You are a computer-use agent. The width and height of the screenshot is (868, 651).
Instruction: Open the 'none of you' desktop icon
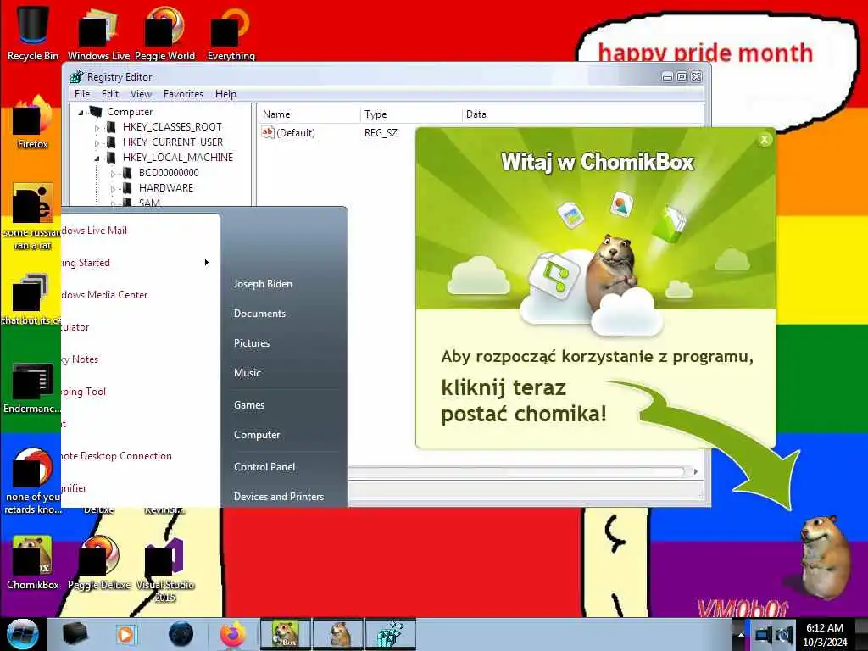click(x=32, y=481)
